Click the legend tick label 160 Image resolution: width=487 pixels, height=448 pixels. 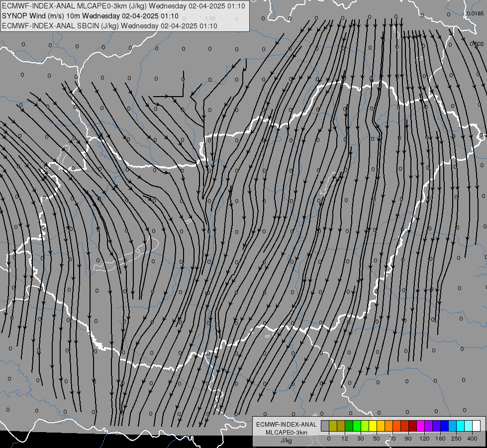pyautogui.click(x=440, y=439)
